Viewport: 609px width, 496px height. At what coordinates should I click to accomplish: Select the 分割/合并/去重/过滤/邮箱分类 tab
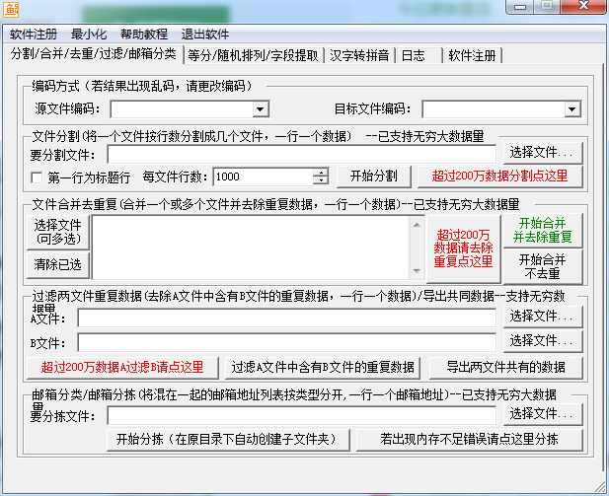pos(93,54)
